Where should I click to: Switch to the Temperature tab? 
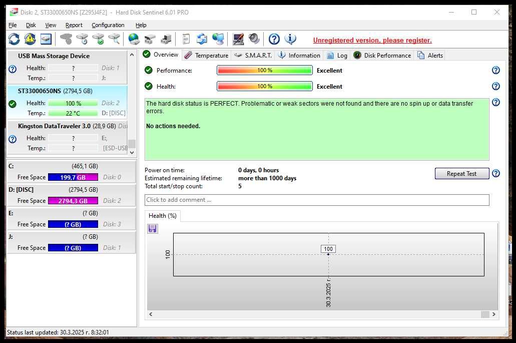[207, 55]
